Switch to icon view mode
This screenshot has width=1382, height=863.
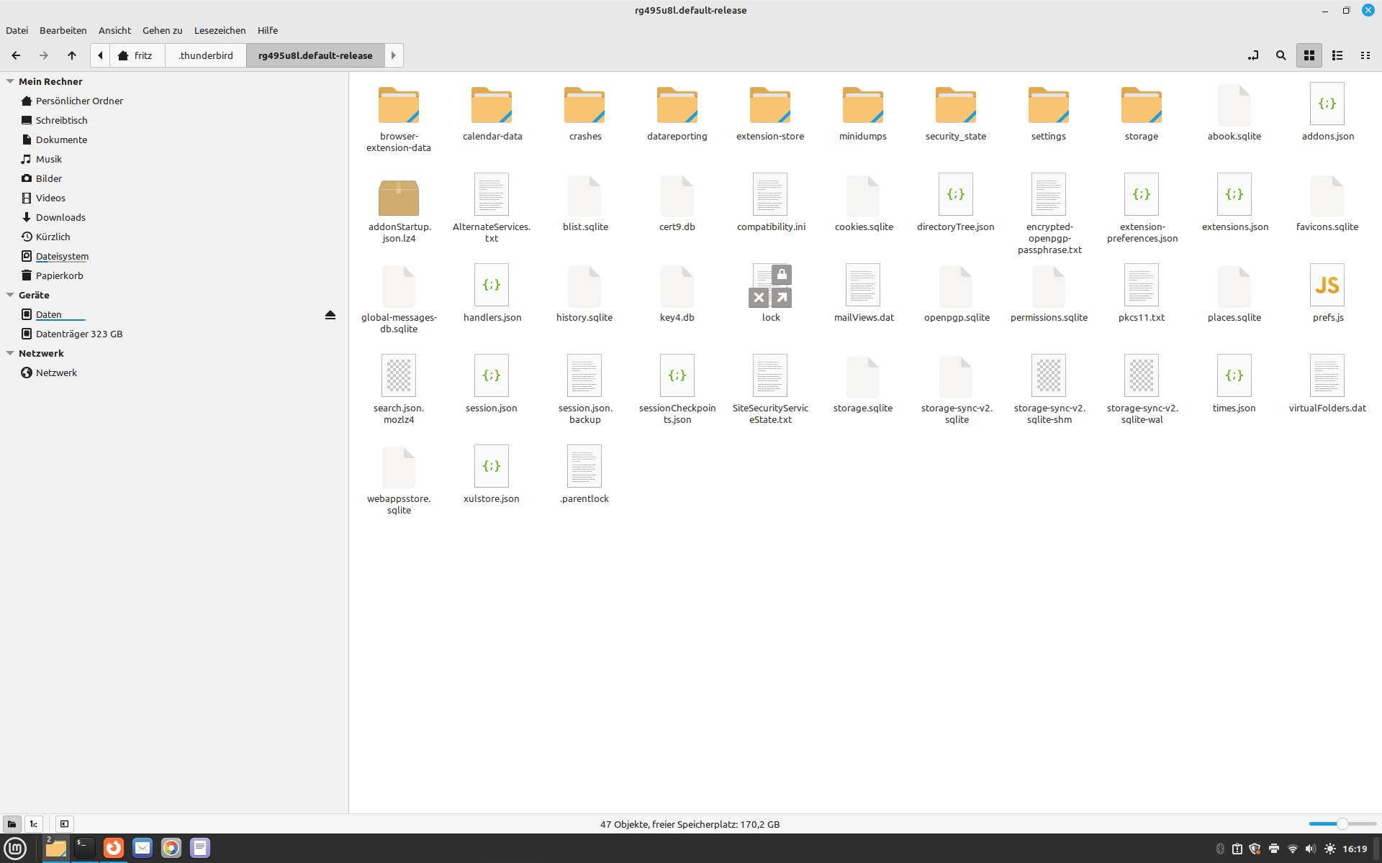pyautogui.click(x=1309, y=55)
